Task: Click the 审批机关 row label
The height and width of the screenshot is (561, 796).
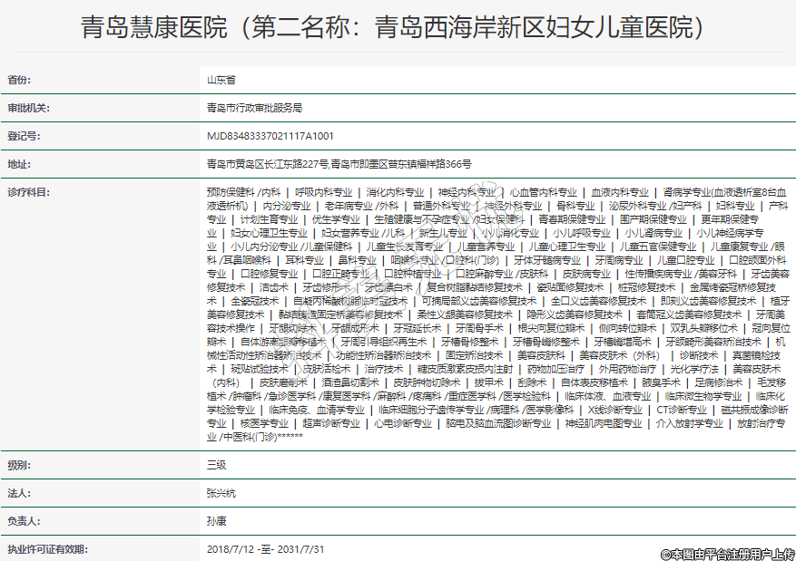Action: coord(28,108)
